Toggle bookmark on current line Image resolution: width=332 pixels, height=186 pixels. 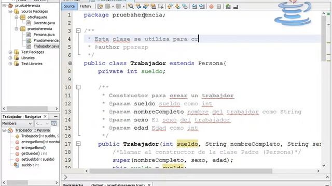(x=185, y=6)
